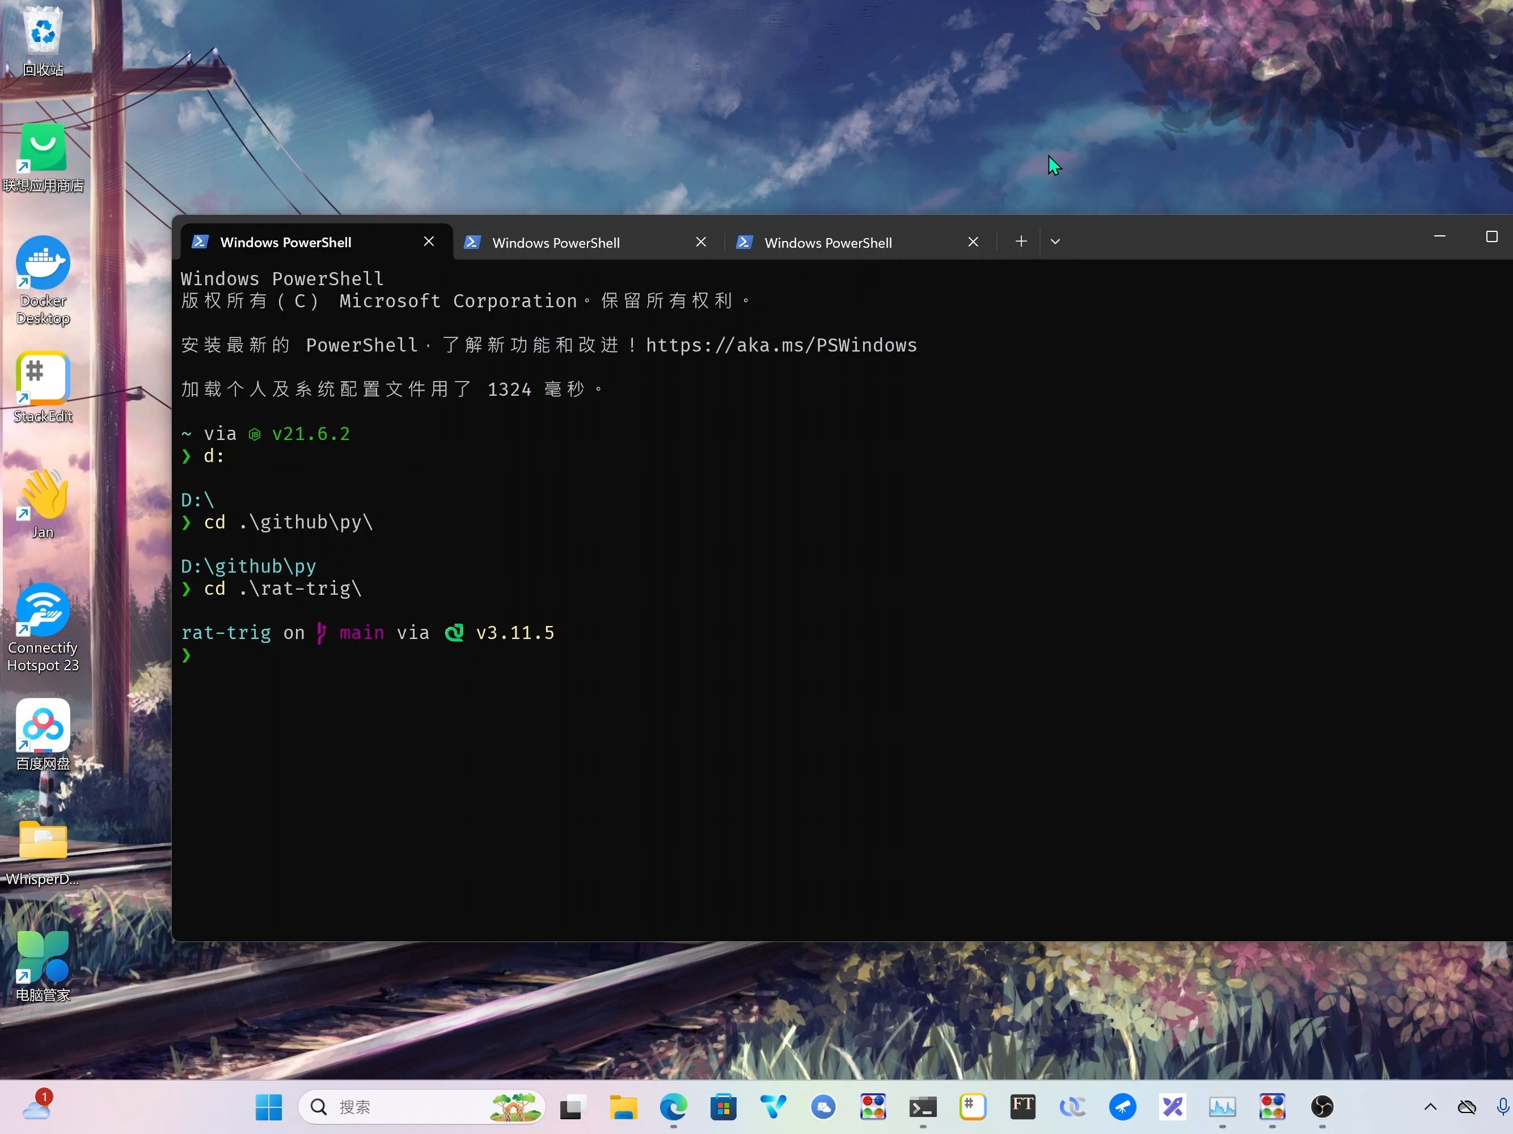The image size is (1513, 1134).
Task: Open File Explorer from the taskbar
Action: coord(623,1107)
